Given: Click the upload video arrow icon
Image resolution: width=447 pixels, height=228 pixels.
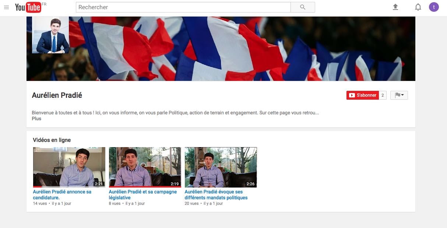Looking at the screenshot, I should click(x=395, y=7).
